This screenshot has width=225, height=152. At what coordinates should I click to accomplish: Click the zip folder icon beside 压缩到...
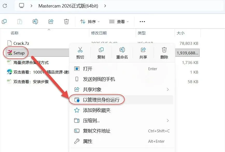click(77, 120)
